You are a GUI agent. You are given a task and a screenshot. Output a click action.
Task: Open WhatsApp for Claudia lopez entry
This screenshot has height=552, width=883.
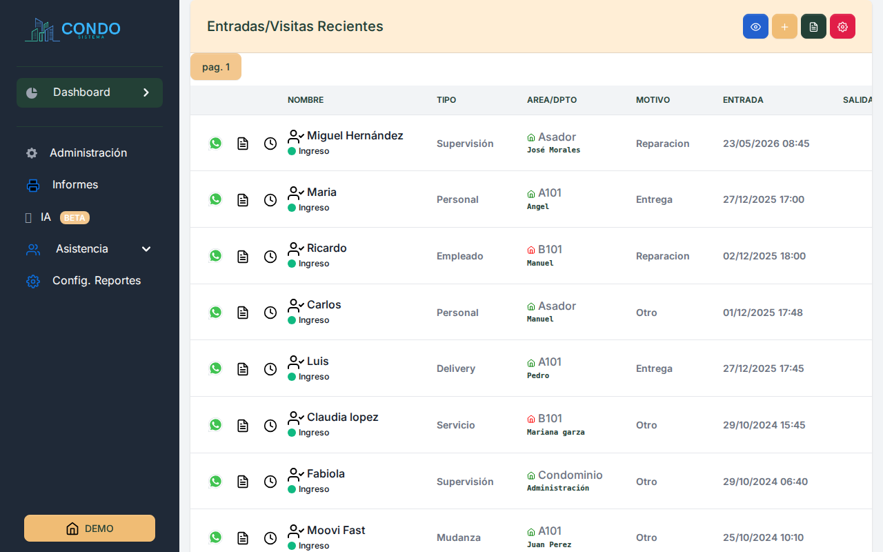[x=216, y=424]
